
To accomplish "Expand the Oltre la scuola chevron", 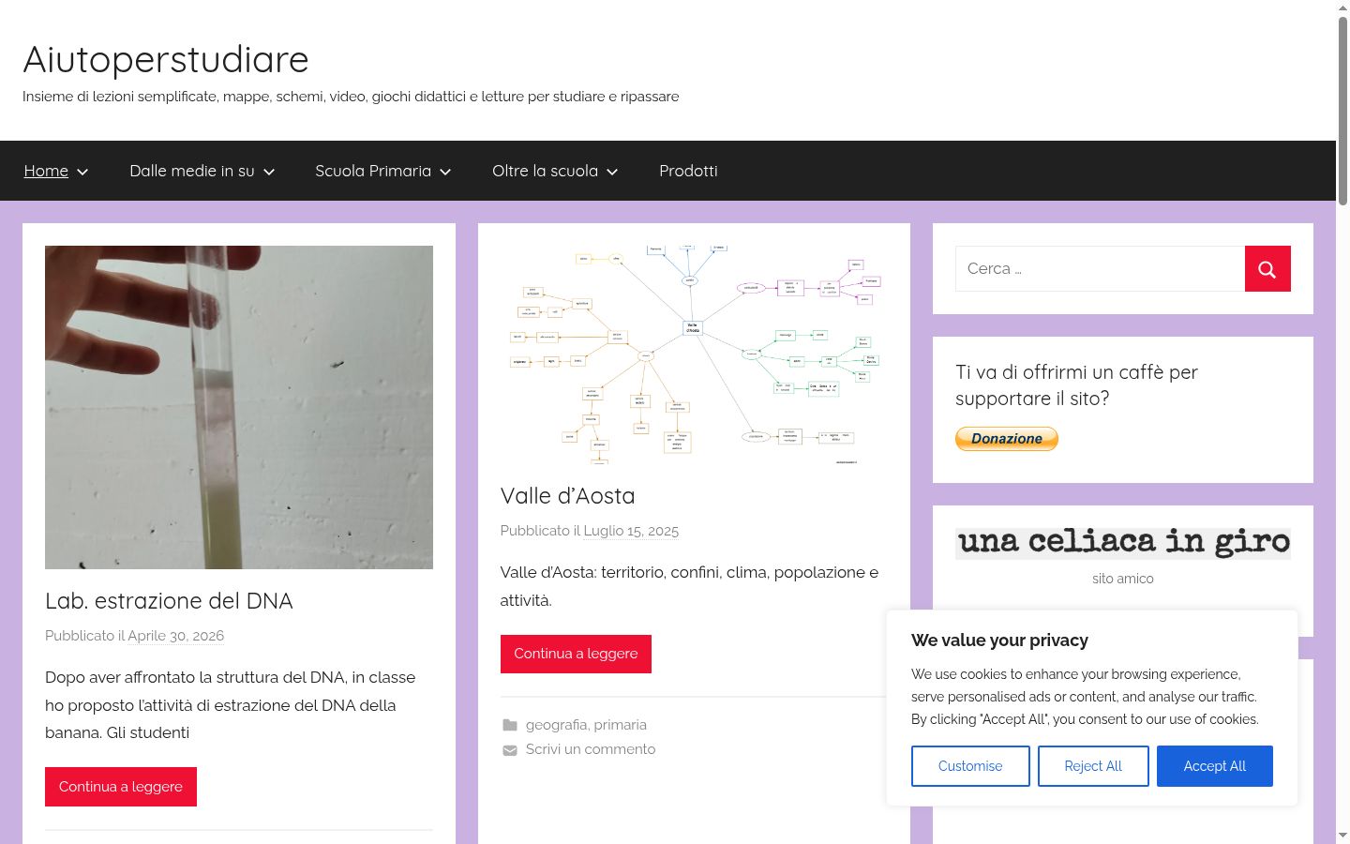I will (x=612, y=172).
